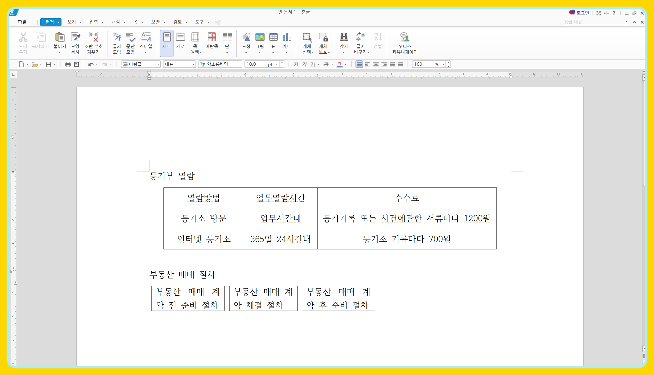The image size is (654, 375).
Task: Click the paste (붙이기) clipboard icon
Action: (x=59, y=38)
